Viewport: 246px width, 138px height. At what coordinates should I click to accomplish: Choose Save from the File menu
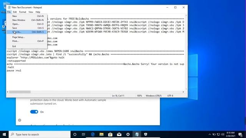tap(27, 28)
